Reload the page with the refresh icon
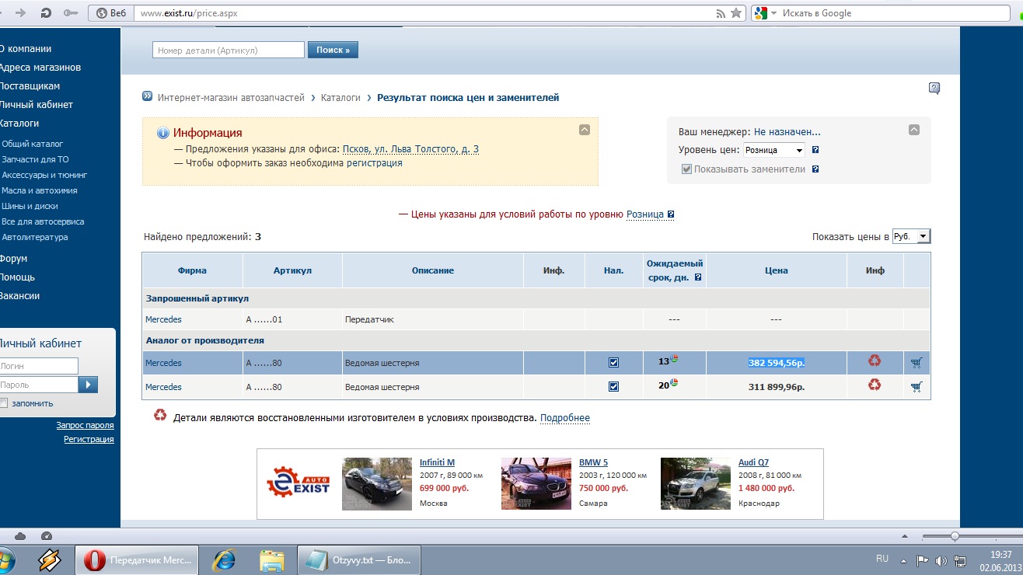This screenshot has width=1023, height=575. (46, 13)
